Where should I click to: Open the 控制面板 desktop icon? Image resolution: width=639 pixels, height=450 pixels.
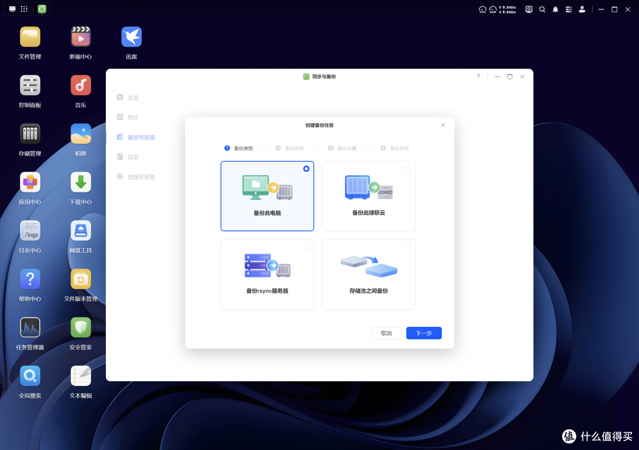point(30,86)
